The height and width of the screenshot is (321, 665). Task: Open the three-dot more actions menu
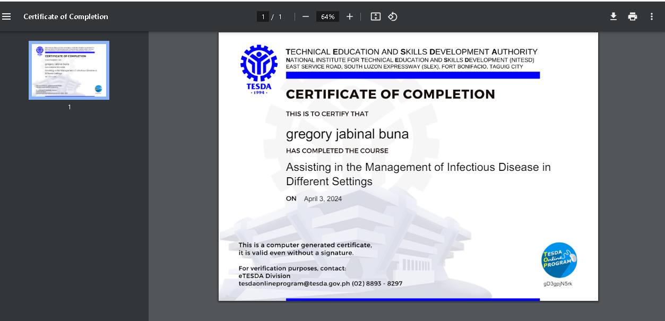coord(652,16)
